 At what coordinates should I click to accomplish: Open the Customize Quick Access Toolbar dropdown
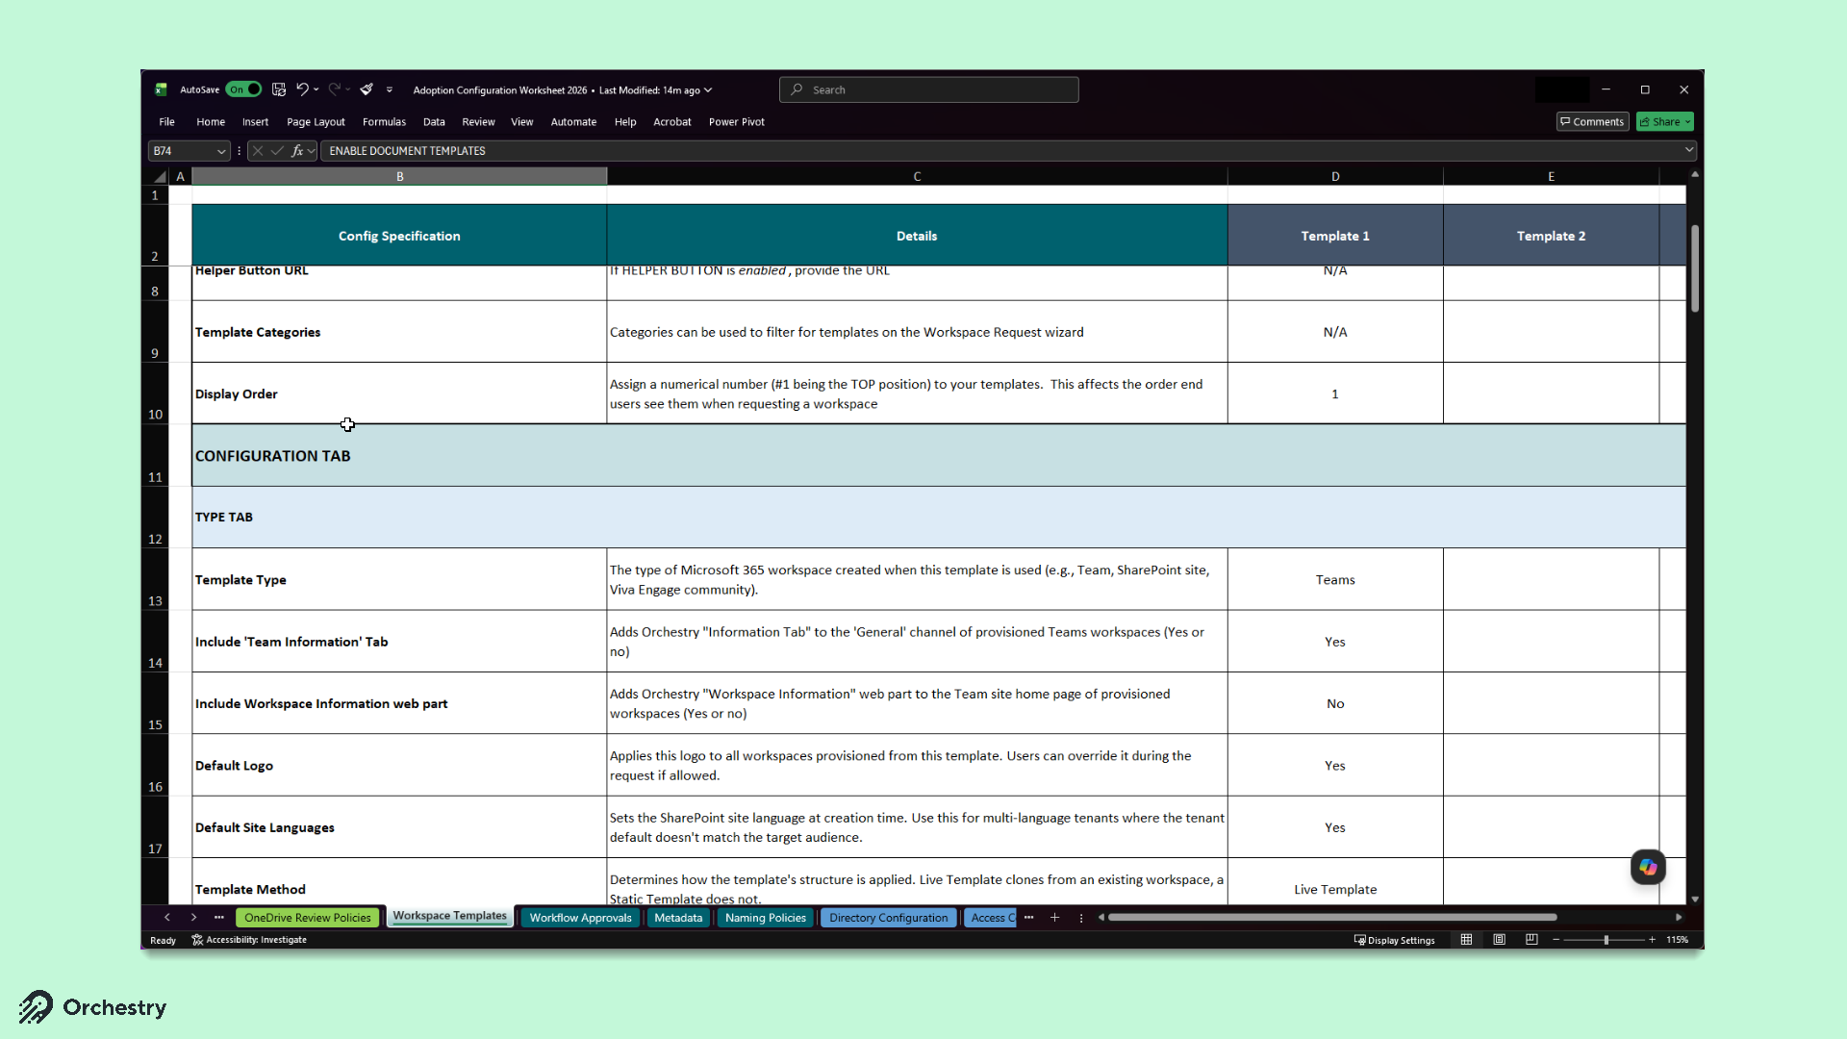pos(390,89)
